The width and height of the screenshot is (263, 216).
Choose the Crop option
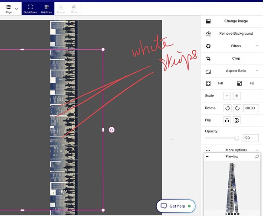click(236, 58)
